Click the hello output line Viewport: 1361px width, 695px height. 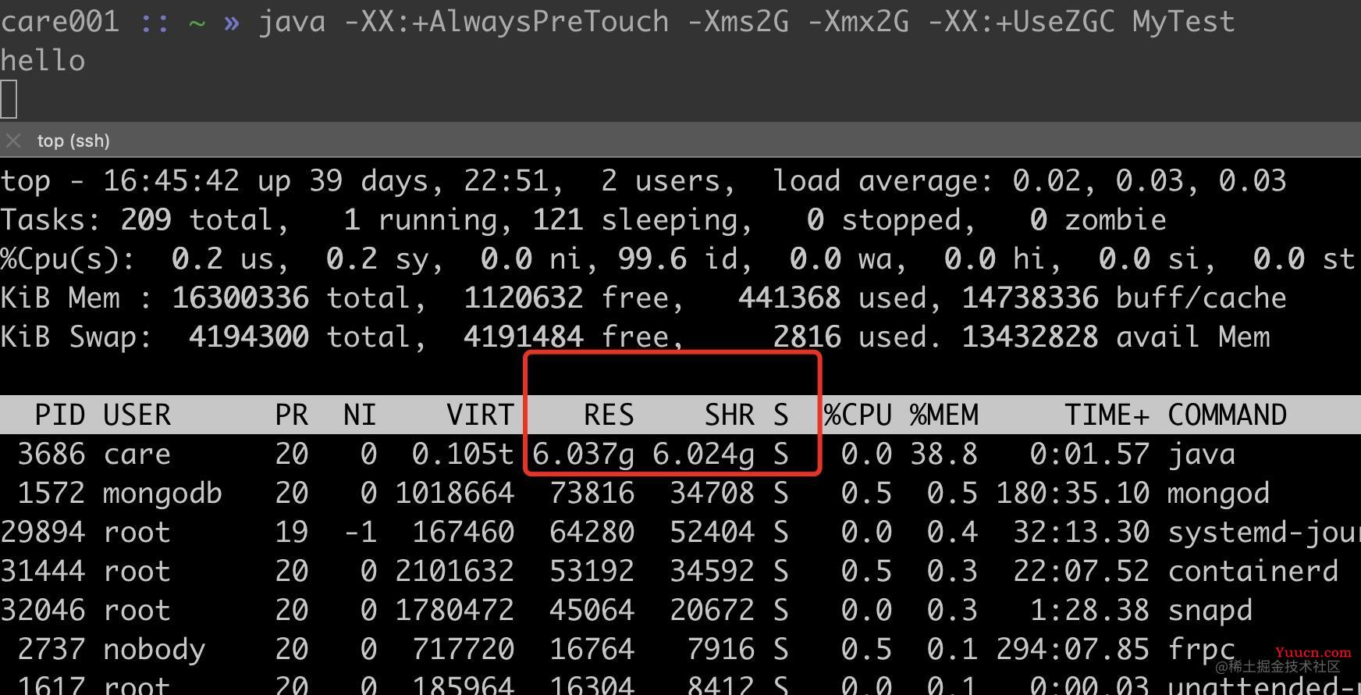(43, 60)
